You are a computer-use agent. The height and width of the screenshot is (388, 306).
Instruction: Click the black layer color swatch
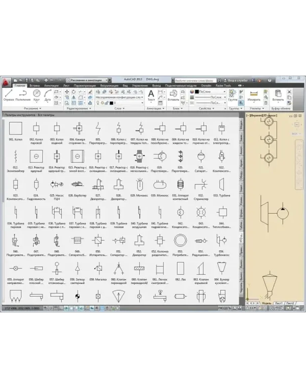click(x=111, y=103)
